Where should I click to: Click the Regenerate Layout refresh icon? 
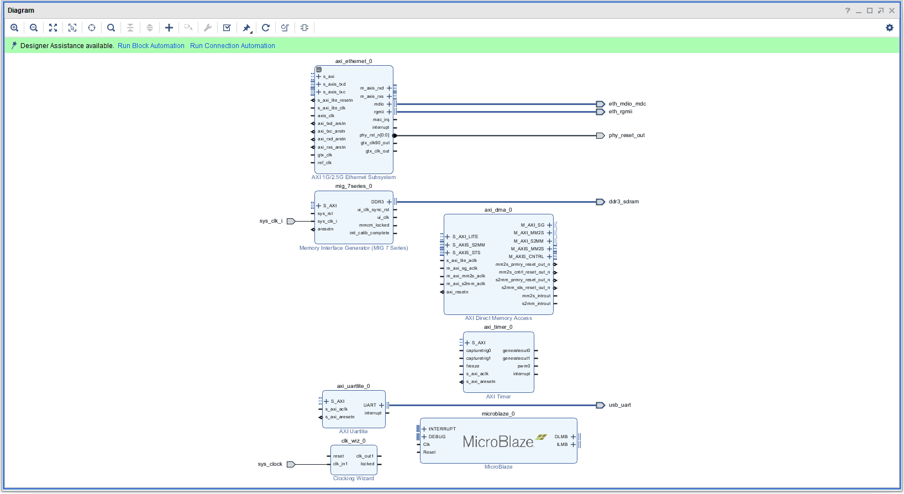pos(266,28)
